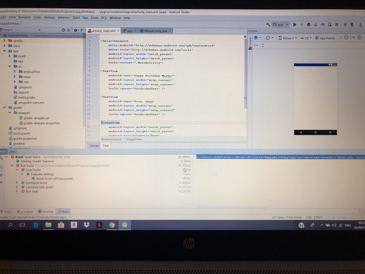365x274 pixels.
Task: Open TODO tool window
Action: (x=6, y=211)
